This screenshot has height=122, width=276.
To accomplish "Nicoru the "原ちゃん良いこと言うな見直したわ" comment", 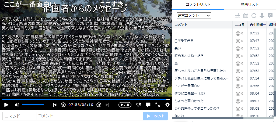I will point(238,71).
